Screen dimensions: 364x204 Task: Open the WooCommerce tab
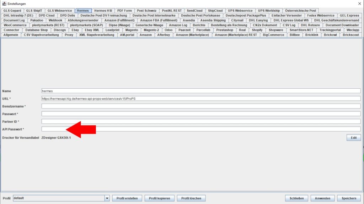(x=15, y=25)
